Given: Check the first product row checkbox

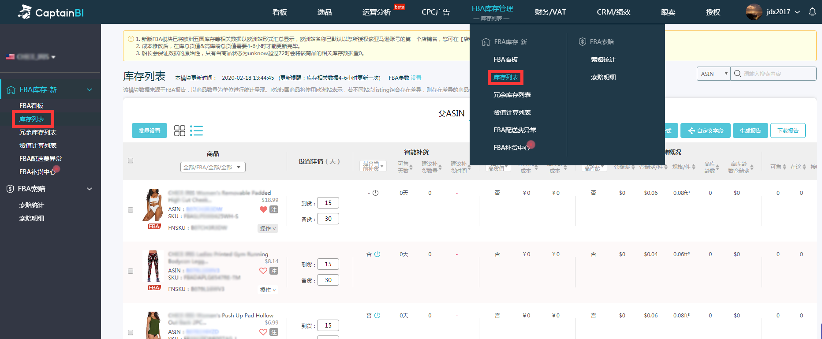Looking at the screenshot, I should [131, 210].
